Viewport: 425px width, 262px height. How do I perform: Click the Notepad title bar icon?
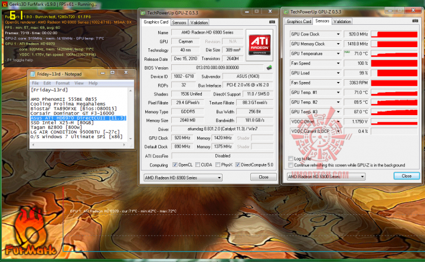tap(33, 74)
